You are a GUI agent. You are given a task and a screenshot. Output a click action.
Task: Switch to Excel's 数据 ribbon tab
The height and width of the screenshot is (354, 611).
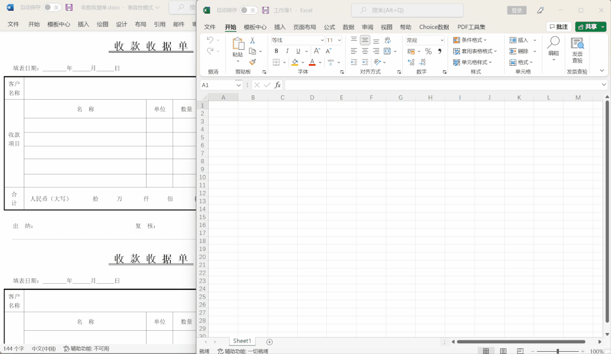click(348, 27)
